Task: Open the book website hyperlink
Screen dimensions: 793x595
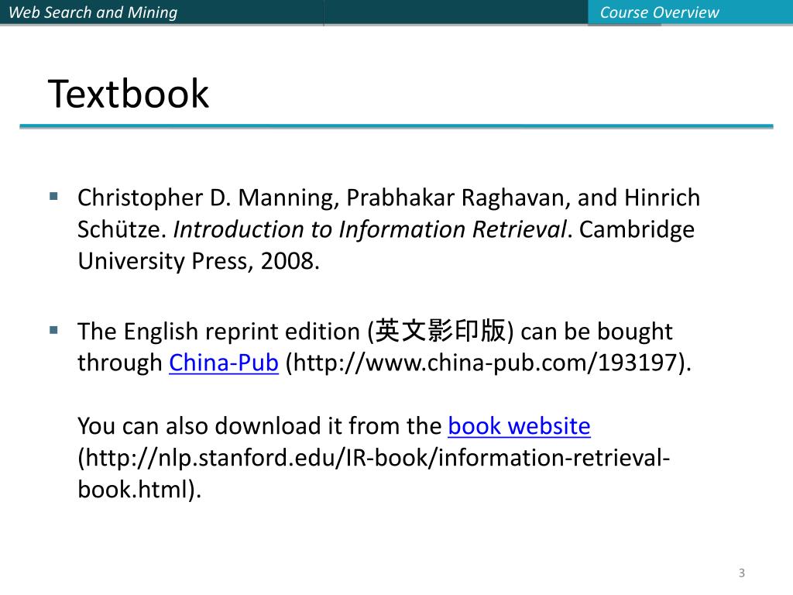Action: (519, 426)
